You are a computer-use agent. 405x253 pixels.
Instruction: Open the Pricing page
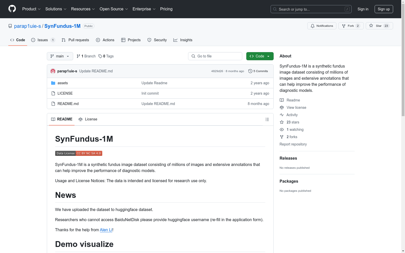tap(166, 9)
